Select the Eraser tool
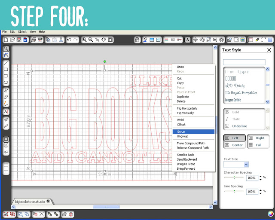 6,120
